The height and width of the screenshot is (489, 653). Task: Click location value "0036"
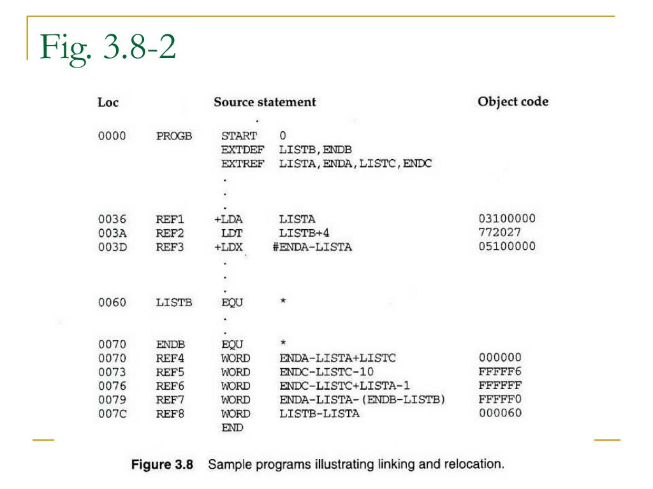112,219
